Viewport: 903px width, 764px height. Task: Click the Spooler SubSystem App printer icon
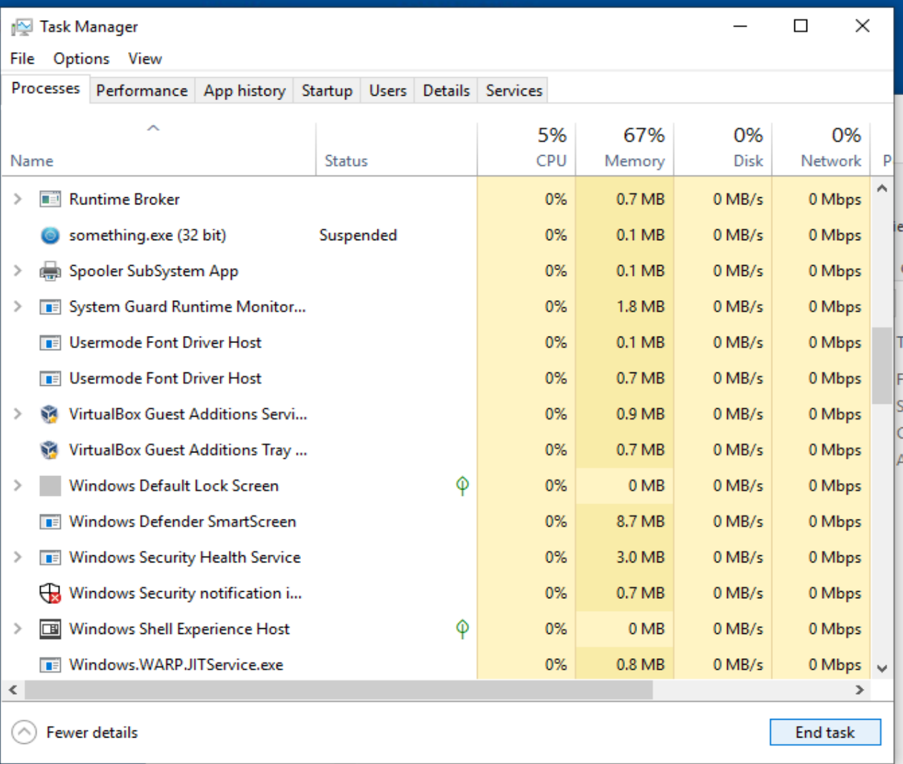50,271
